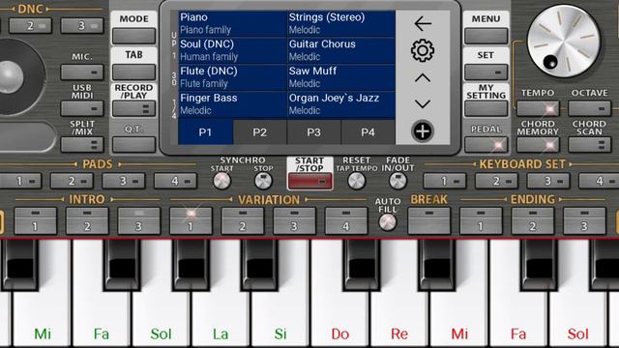Toggle the MIC. button

tap(82, 72)
